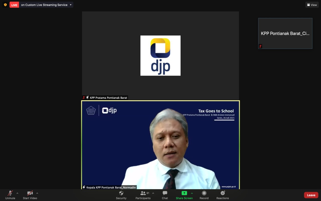This screenshot has height=201, width=321.
Task: Click the KPP Pratama Pontianak Barat video tile
Action: [x=160, y=56]
